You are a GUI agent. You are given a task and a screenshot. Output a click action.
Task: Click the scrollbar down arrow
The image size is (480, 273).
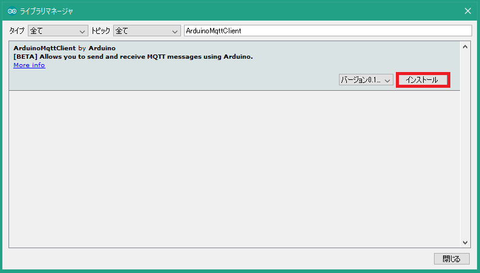[465, 242]
